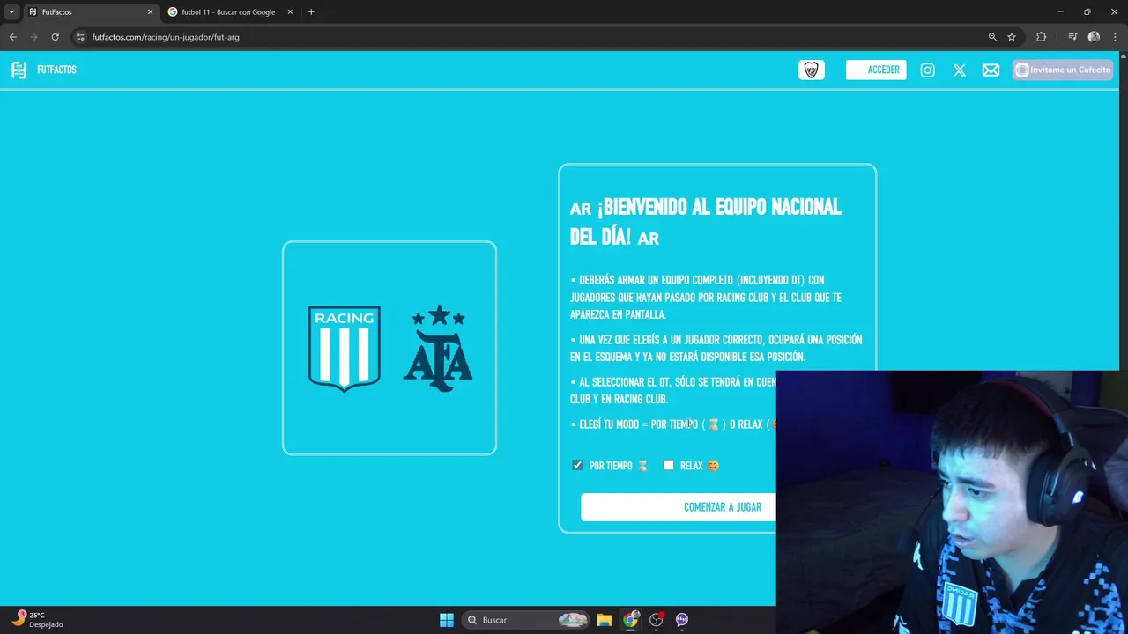Click the Invitame un Cafecito button
The width and height of the screenshot is (1128, 634).
click(1063, 70)
